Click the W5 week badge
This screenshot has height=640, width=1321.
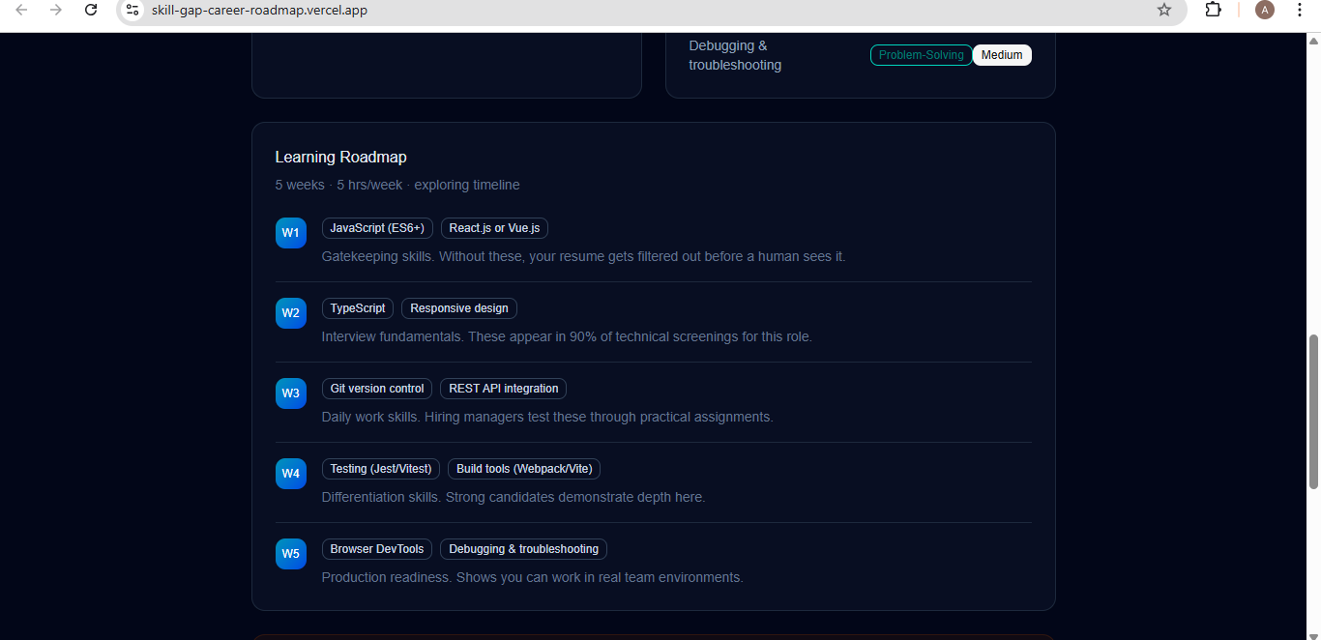[x=291, y=554]
